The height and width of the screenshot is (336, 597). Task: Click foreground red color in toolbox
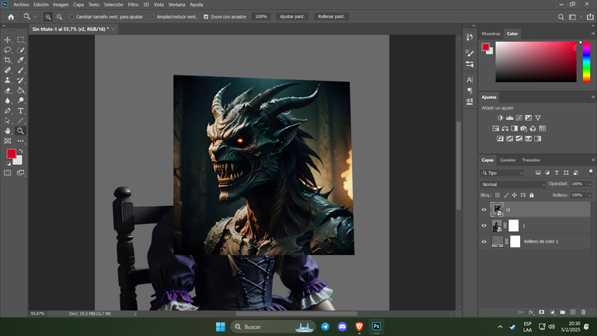[x=11, y=153]
